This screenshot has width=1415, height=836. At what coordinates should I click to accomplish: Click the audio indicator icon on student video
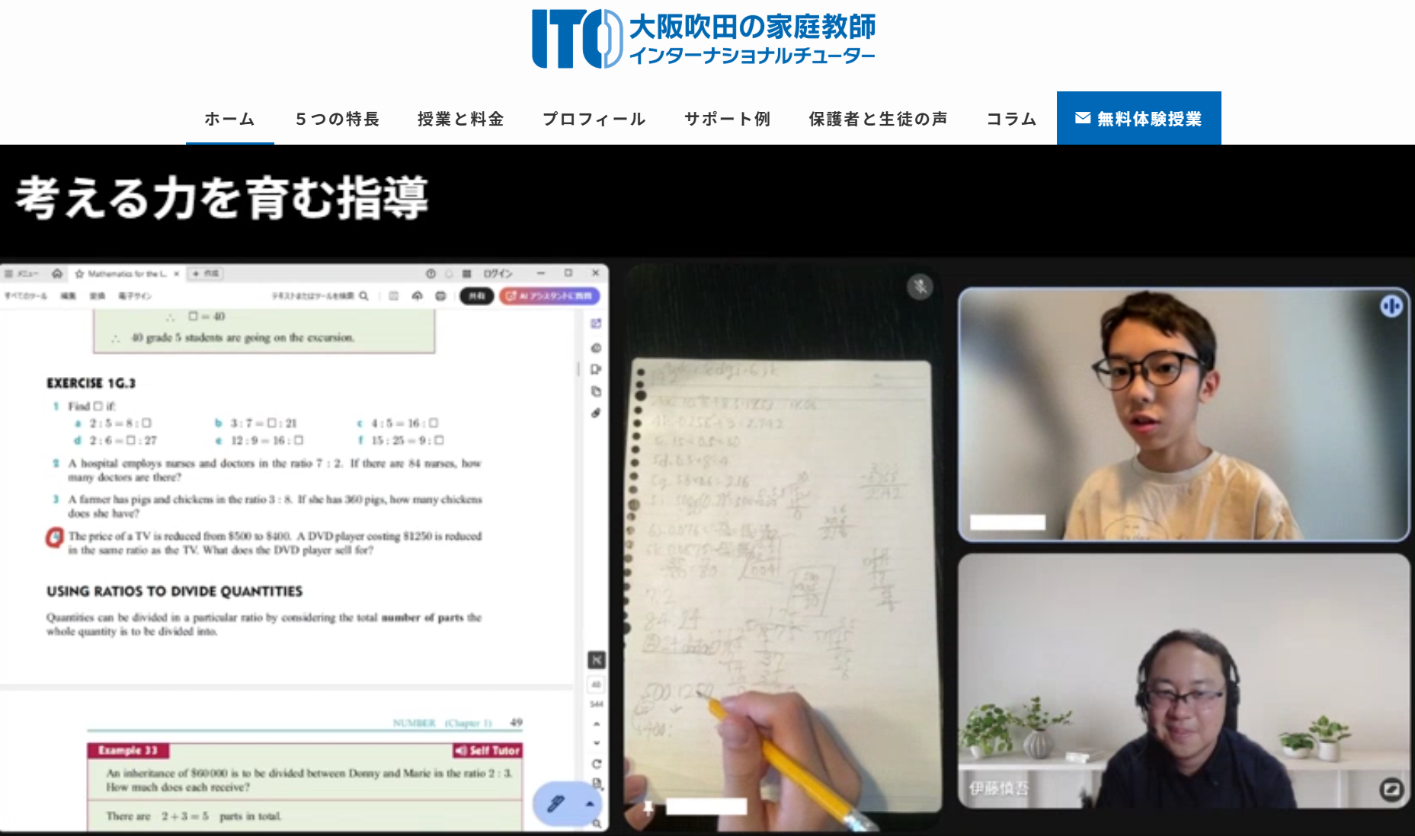(1391, 306)
